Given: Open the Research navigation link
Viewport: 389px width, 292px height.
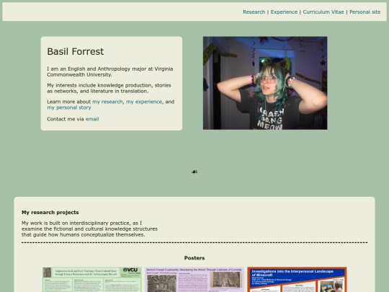Looking at the screenshot, I should pyautogui.click(x=254, y=12).
